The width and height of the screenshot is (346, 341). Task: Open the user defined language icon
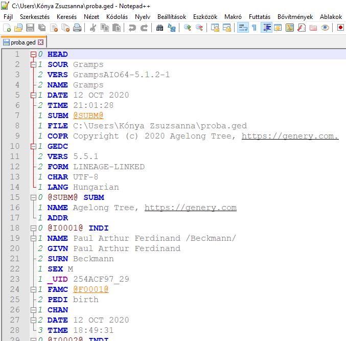click(278, 28)
